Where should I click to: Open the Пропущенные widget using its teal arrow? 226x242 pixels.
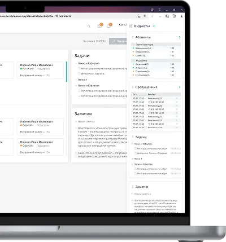[x=180, y=87]
